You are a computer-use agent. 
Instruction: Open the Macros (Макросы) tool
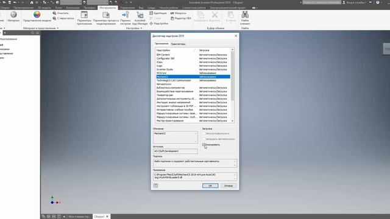click(x=179, y=13)
